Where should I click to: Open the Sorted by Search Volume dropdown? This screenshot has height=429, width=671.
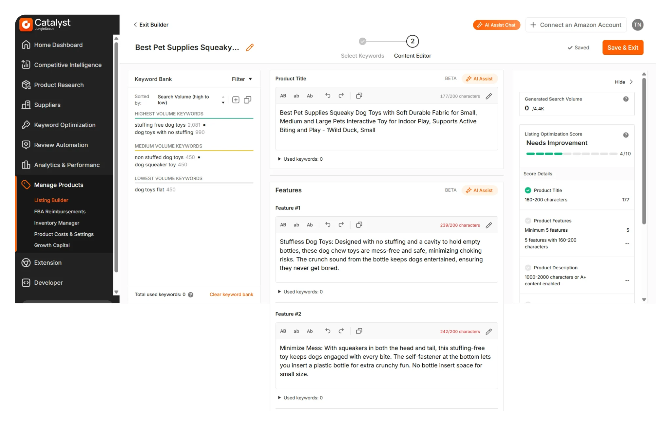tap(191, 100)
